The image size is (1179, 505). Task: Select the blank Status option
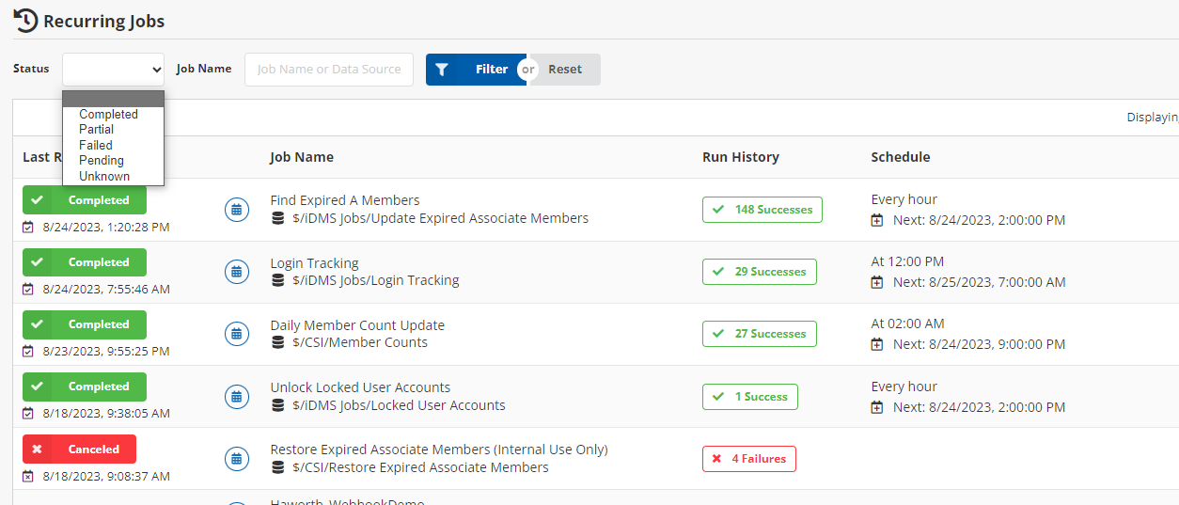click(113, 99)
